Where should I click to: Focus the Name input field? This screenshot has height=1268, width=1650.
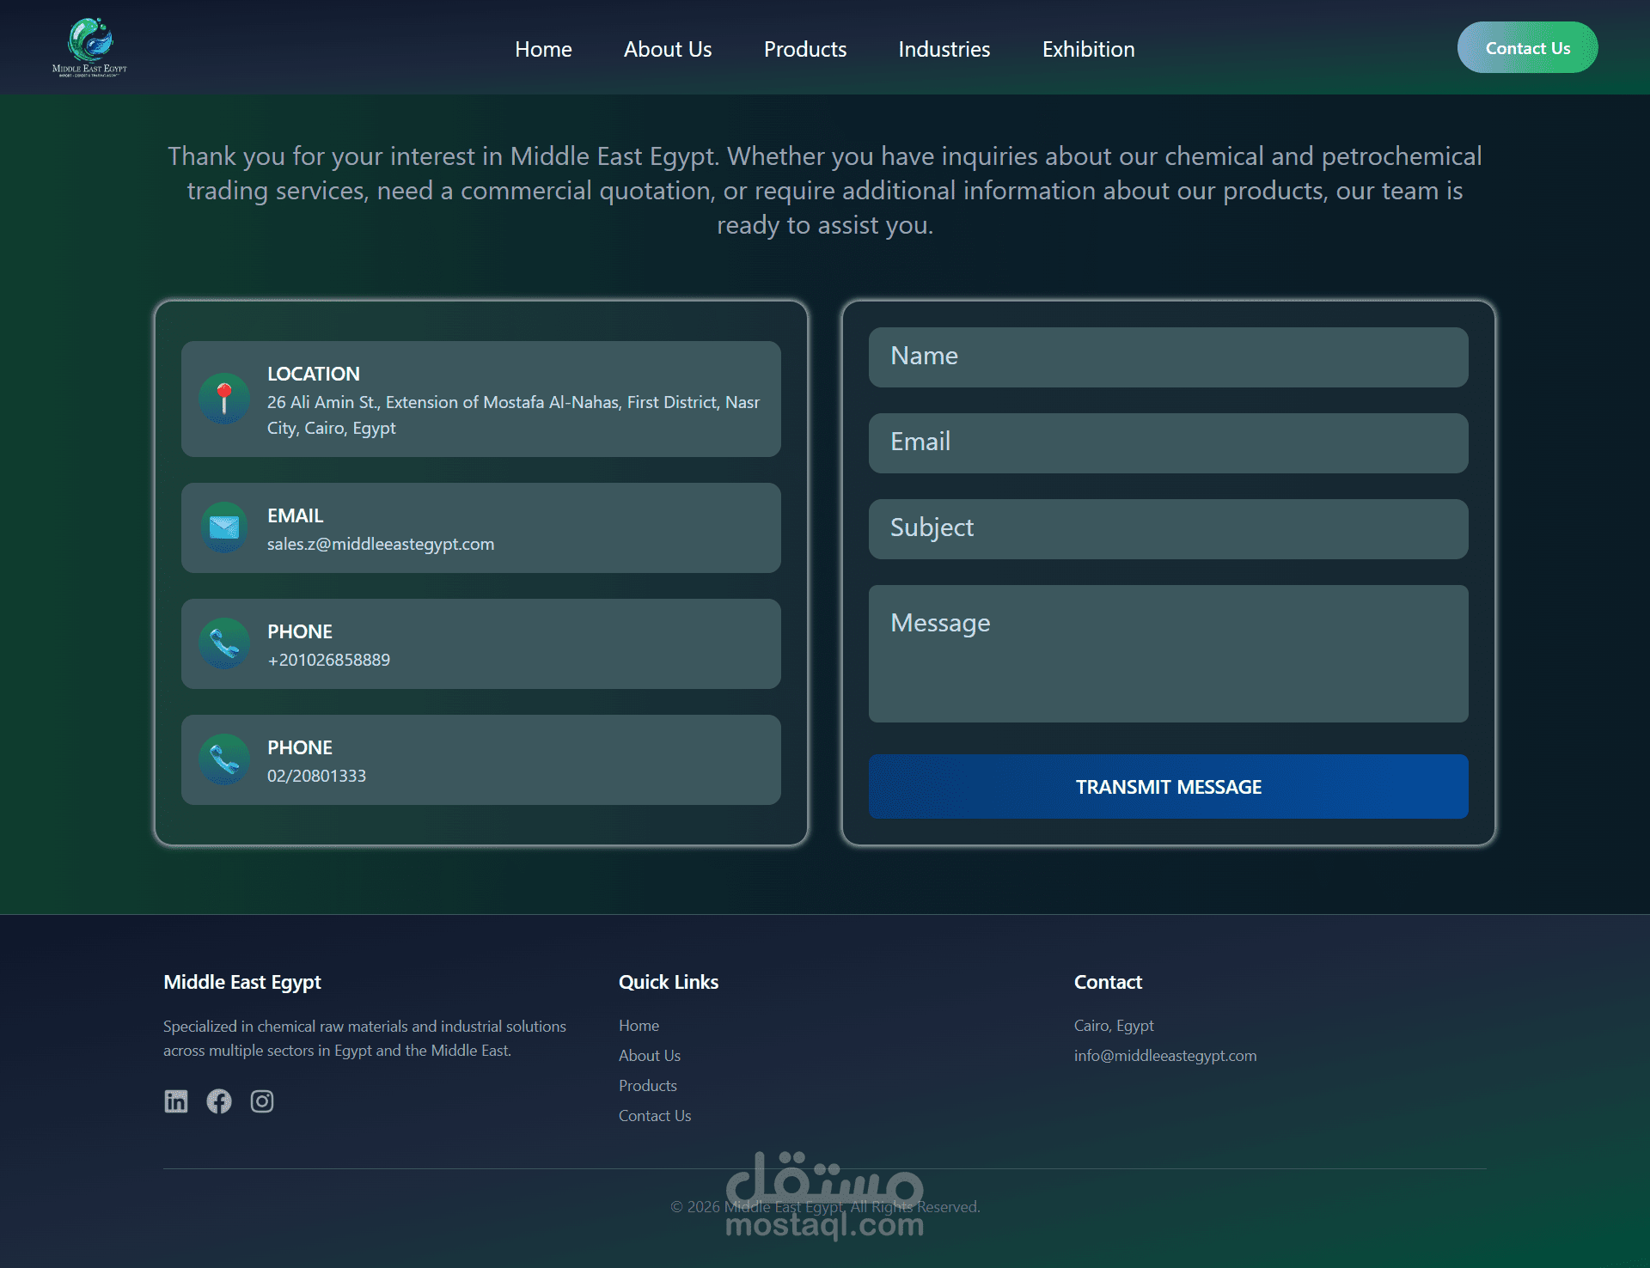[x=1169, y=357]
